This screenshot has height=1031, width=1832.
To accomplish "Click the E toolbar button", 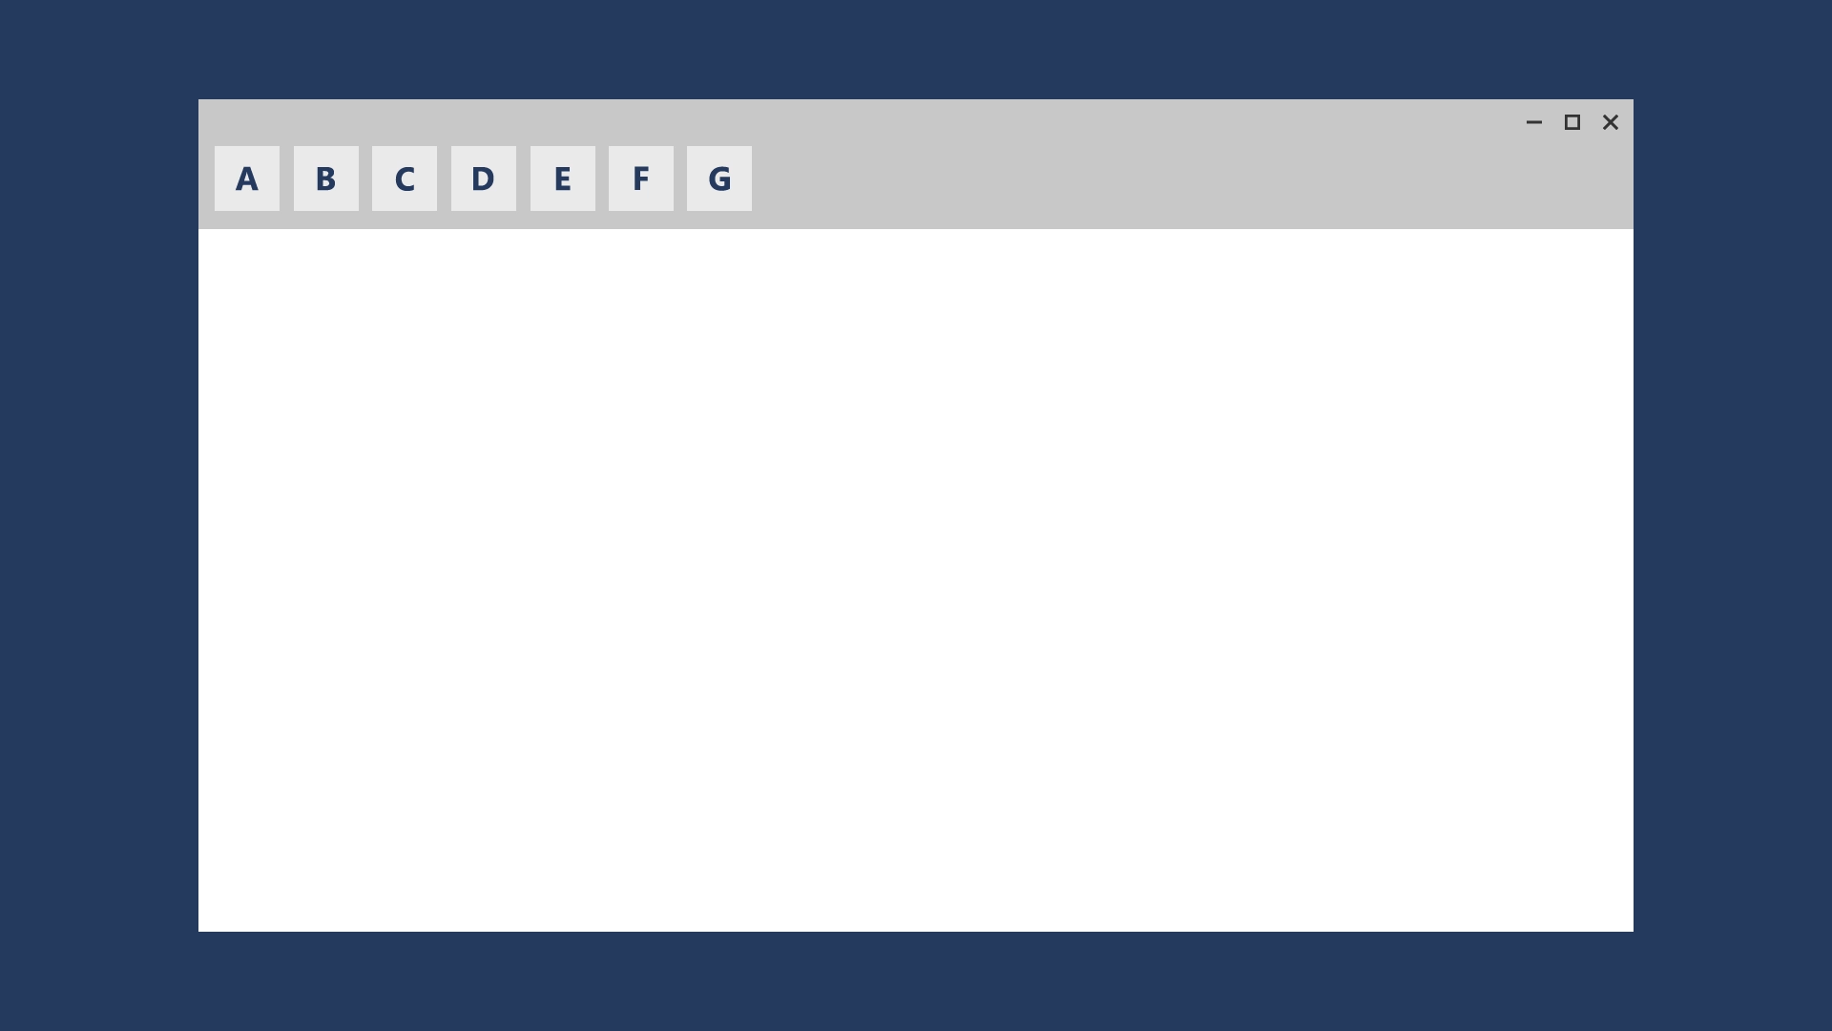I will [561, 178].
